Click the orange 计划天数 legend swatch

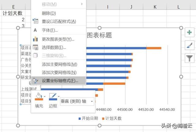(103, 118)
